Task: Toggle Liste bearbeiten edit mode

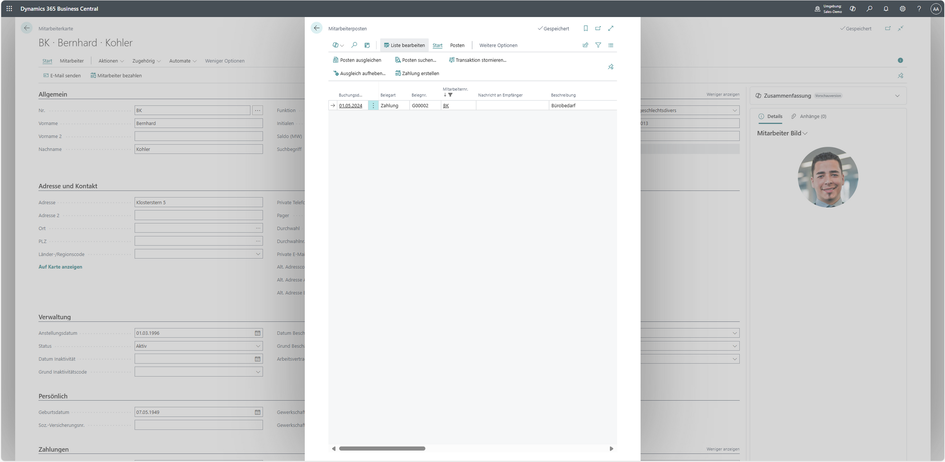Action: click(404, 45)
